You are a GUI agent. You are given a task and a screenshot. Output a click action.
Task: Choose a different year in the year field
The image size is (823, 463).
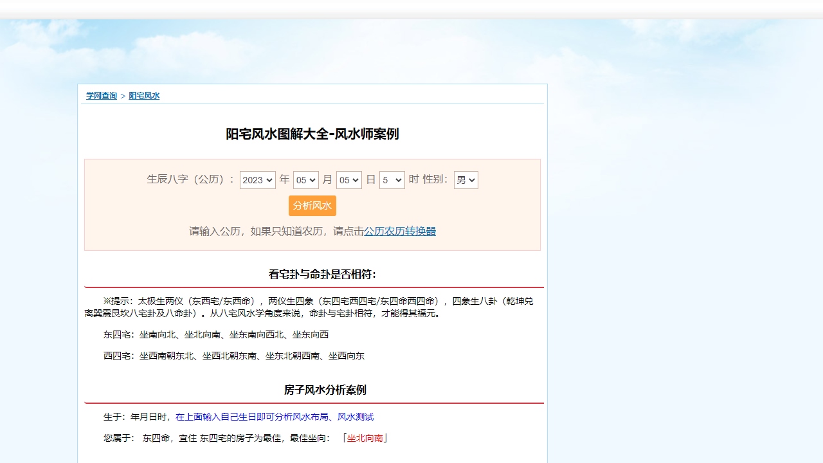(257, 180)
